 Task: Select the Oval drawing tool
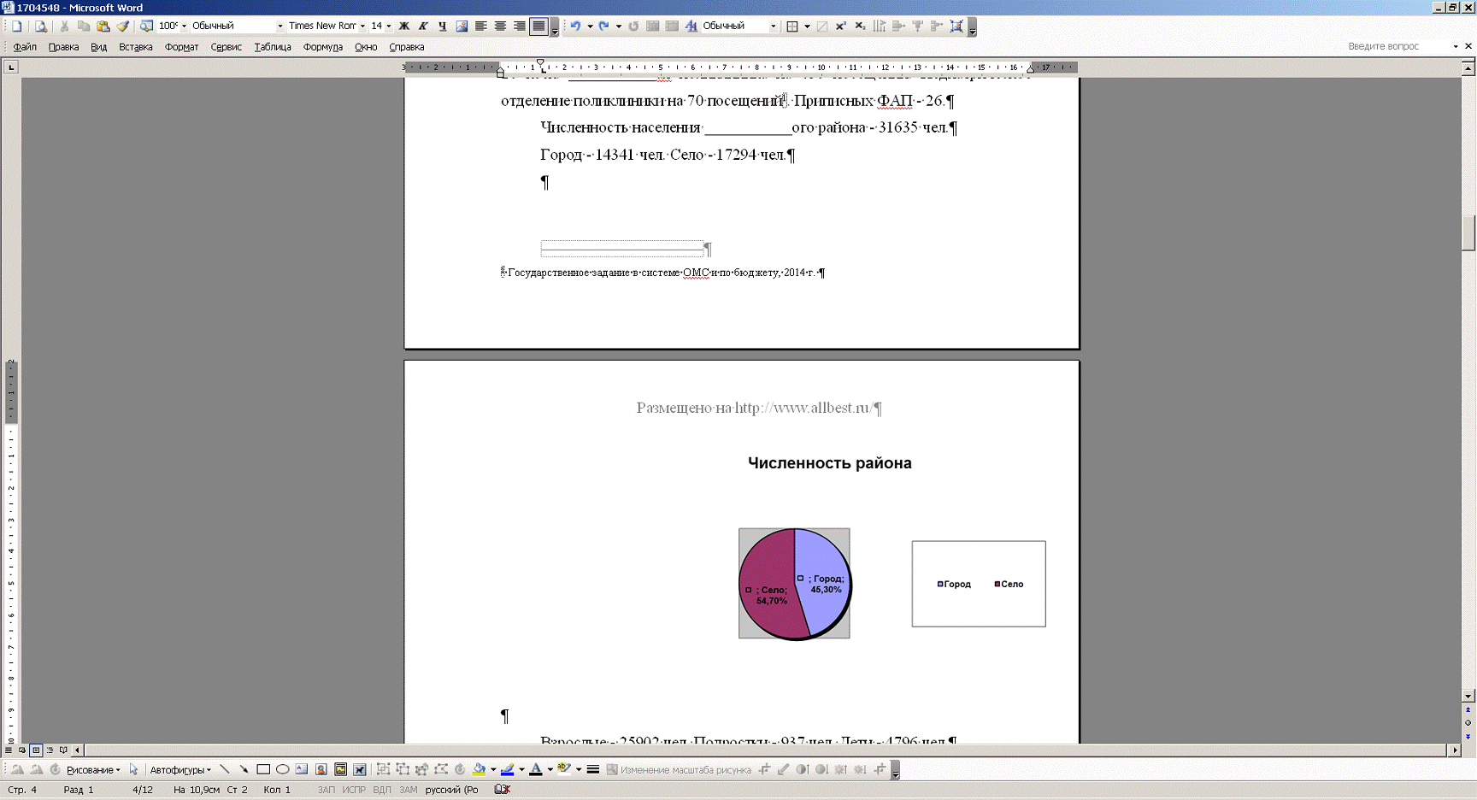tap(282, 770)
